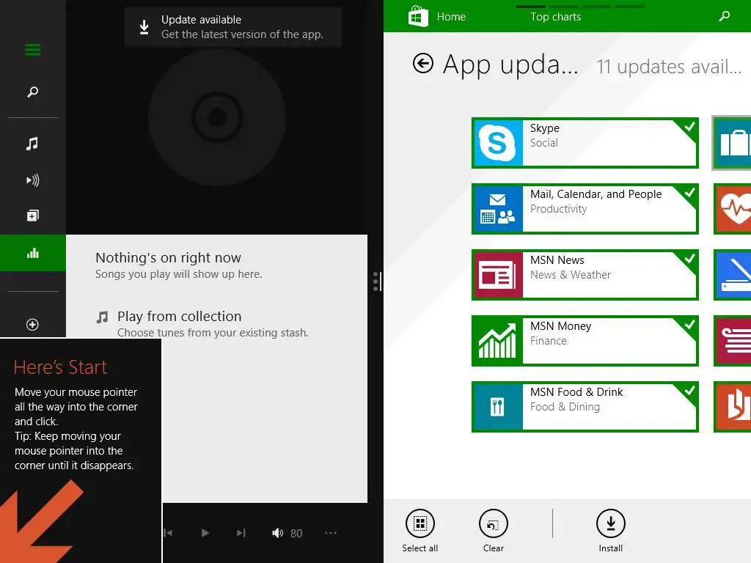Image resolution: width=751 pixels, height=563 pixels.
Task: Click the Mail, Calendar, and People icon
Action: (x=497, y=209)
